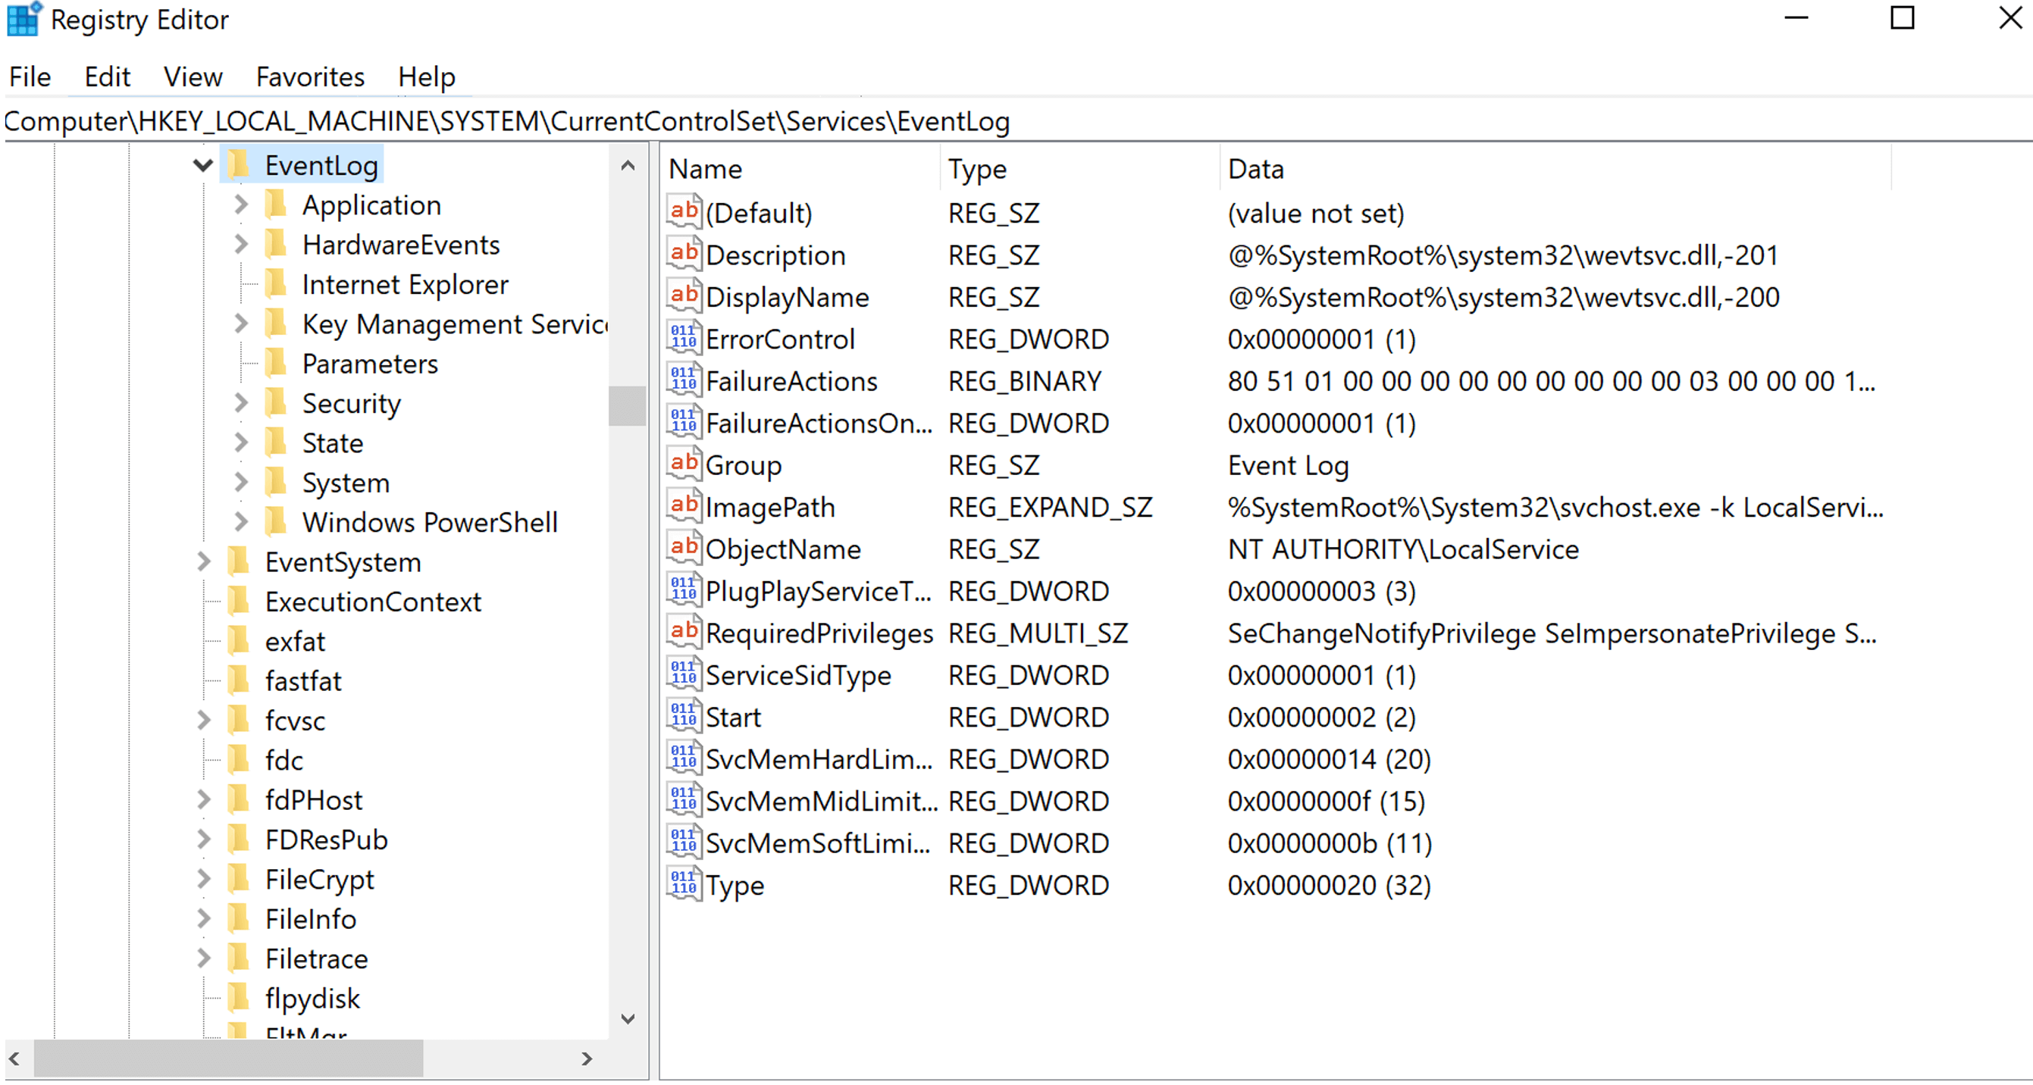Select the HardwareEvents subkey label
Viewport: 2033px width, 1085px height.
401,245
